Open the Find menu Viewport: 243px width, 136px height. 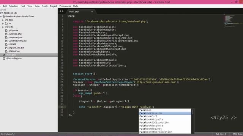[23, 6]
